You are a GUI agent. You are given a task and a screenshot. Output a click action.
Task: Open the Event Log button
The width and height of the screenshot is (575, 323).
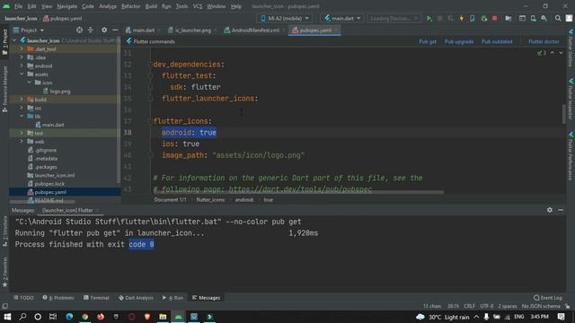click(548, 298)
